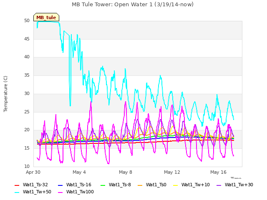This screenshot has height=200, width=267.
Task: Toggle the Wat1_Tw100 legend entry
Action: 76,192
